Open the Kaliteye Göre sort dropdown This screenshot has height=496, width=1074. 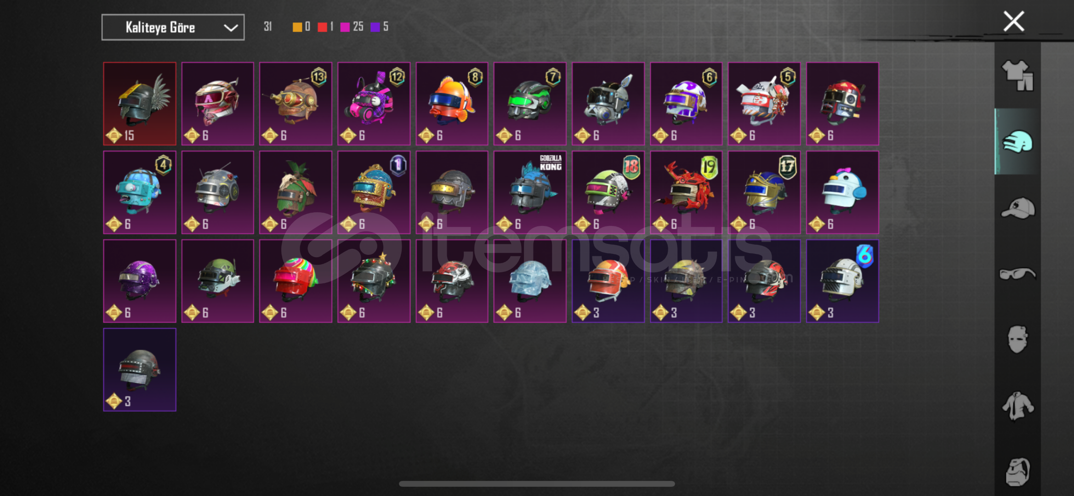pyautogui.click(x=173, y=28)
